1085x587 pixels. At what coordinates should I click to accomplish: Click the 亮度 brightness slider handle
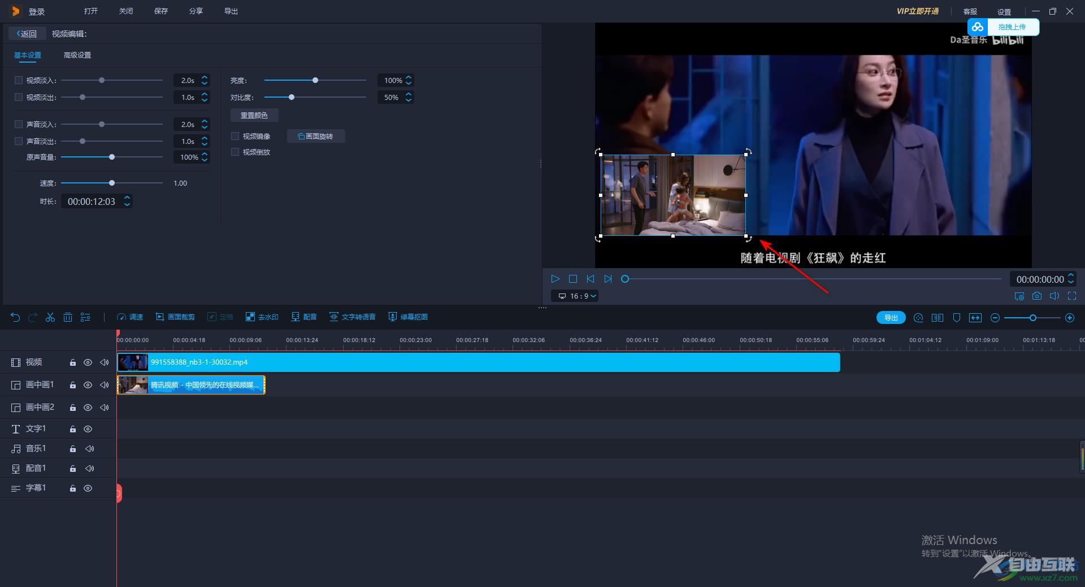tap(315, 80)
